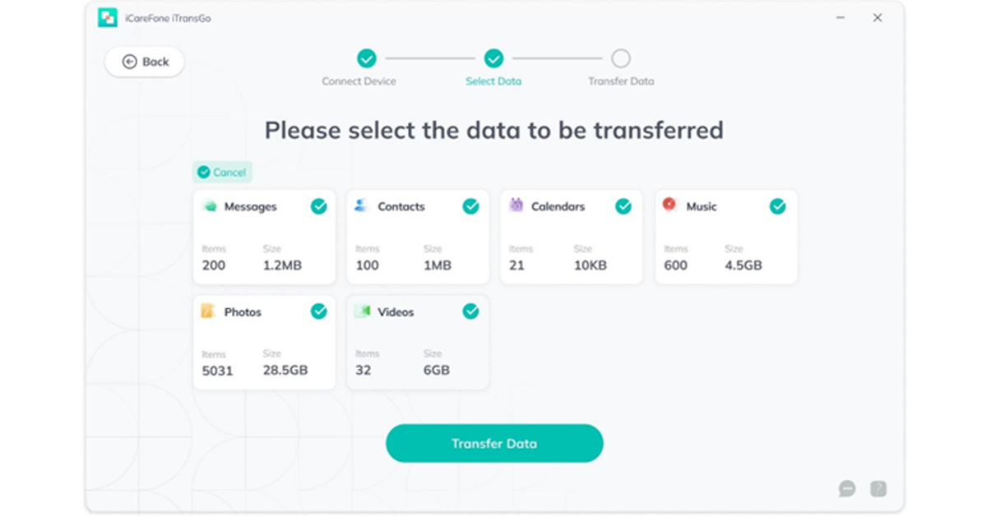This screenshot has height=516, width=987.
Task: Untick the Calendars checkbox
Action: pyautogui.click(x=623, y=207)
